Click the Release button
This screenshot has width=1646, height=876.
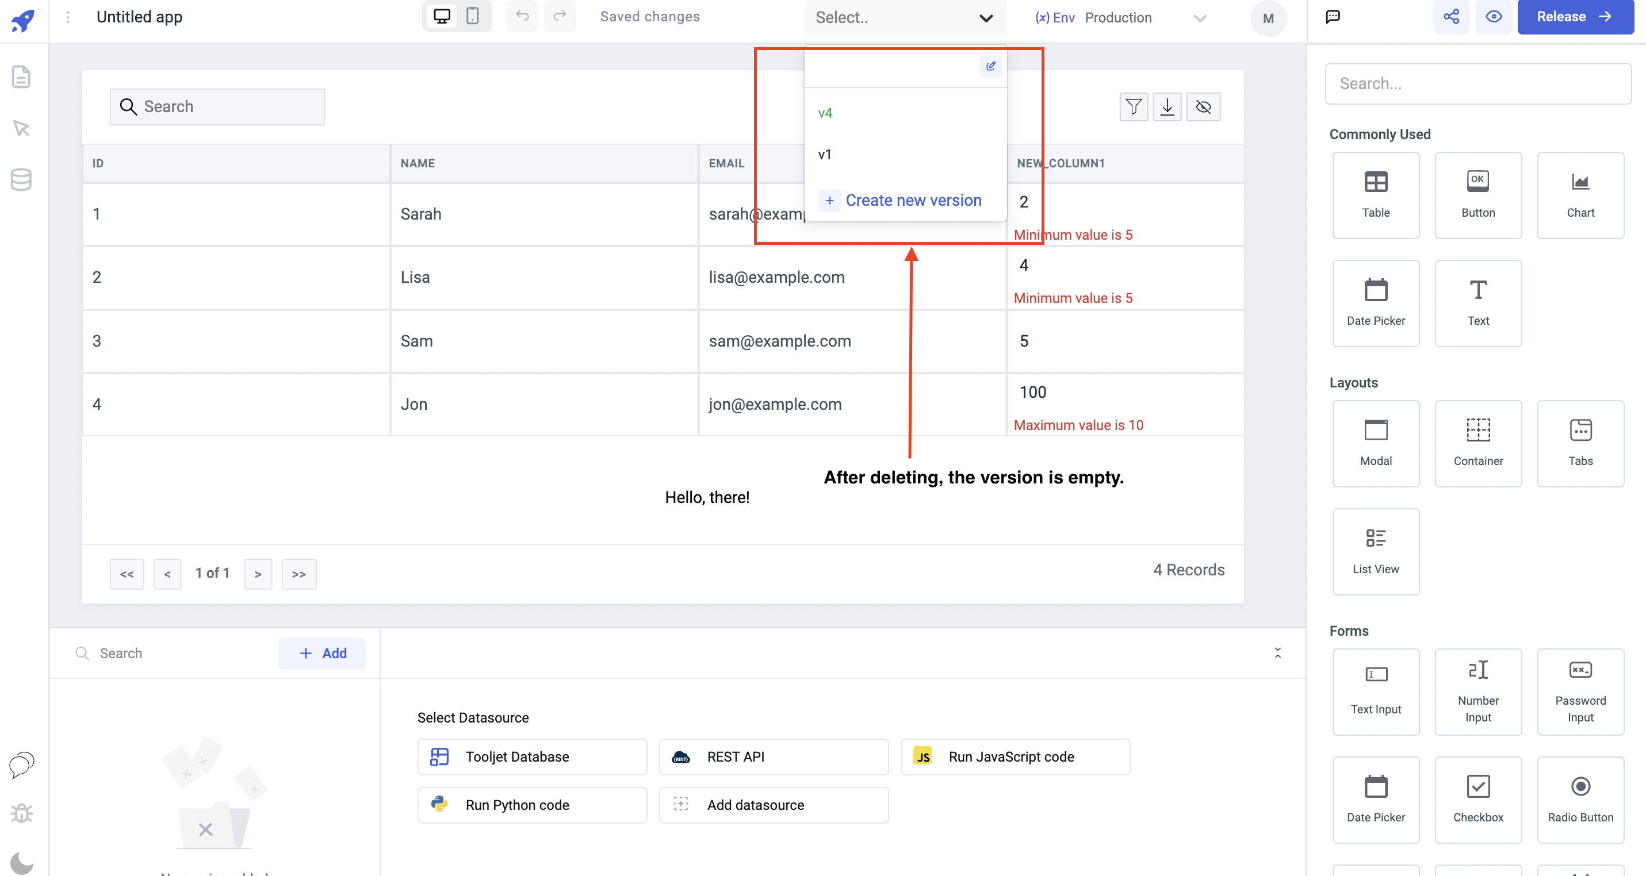(1575, 17)
